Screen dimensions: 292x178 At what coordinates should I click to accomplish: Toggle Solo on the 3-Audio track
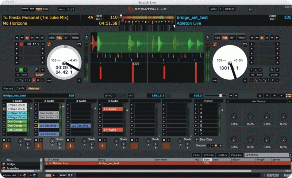pyautogui.click(x=73, y=140)
